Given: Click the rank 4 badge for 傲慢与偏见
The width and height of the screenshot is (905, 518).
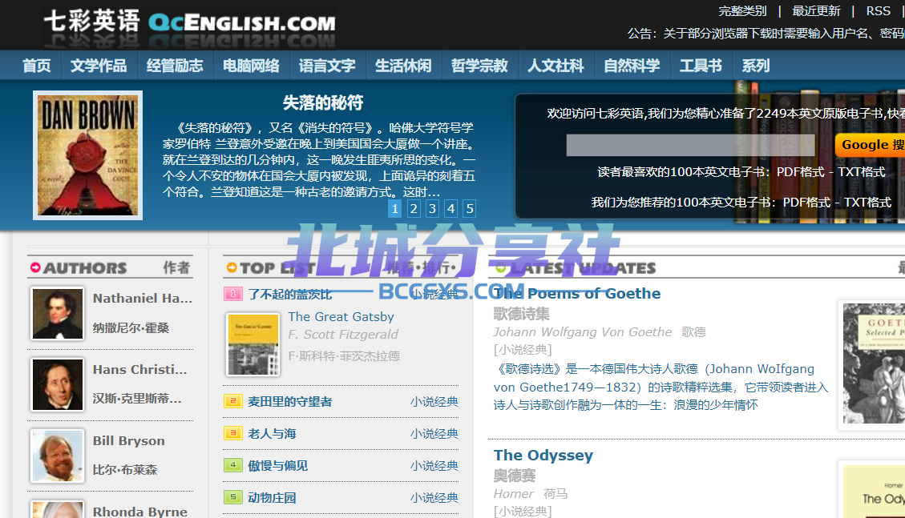Looking at the screenshot, I should (x=233, y=465).
